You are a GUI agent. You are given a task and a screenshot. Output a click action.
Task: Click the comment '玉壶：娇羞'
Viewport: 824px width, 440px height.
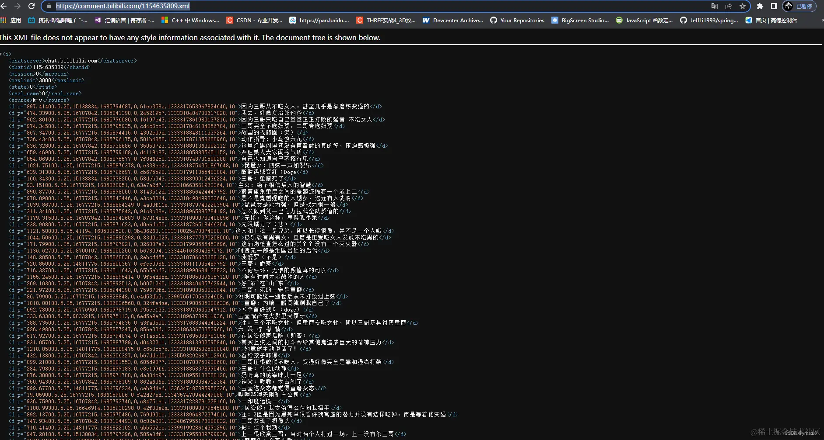click(256, 264)
